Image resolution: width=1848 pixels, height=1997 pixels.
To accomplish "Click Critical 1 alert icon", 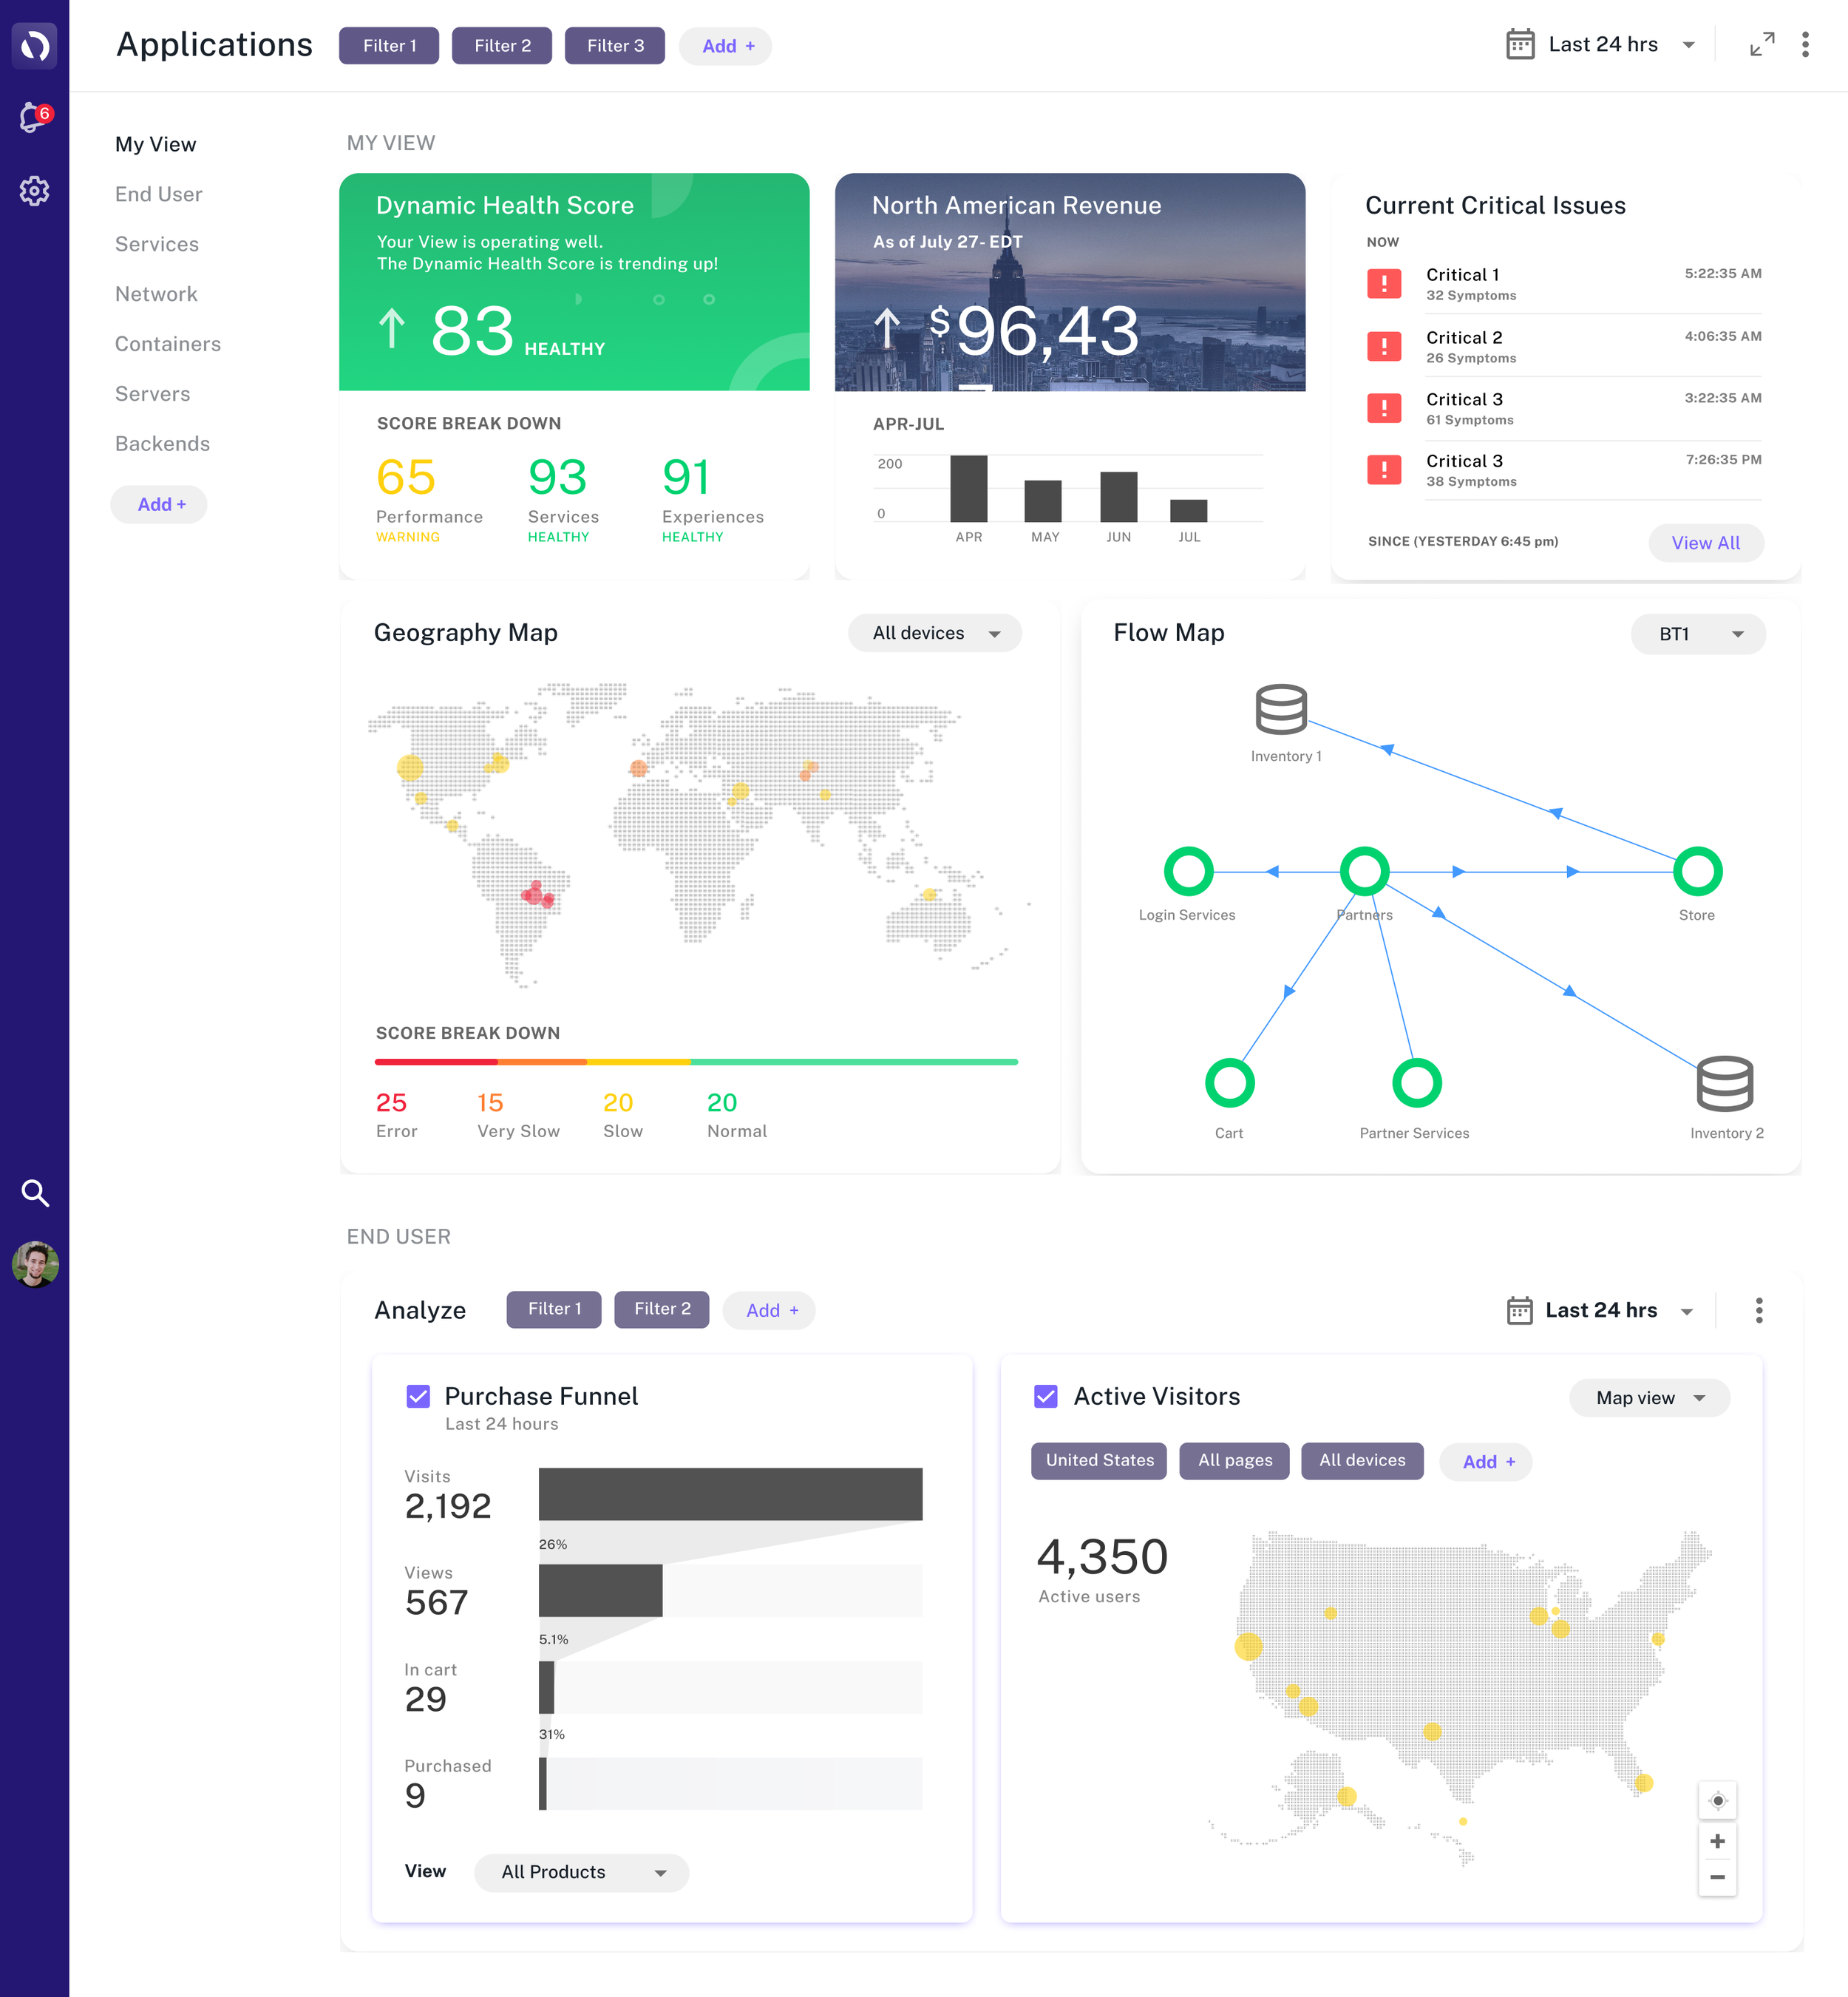I will [1384, 284].
